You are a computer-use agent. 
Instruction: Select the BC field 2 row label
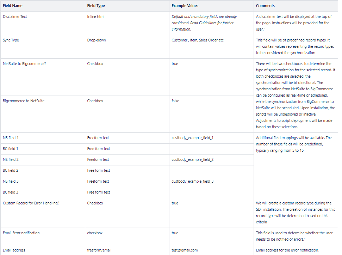click(11, 170)
